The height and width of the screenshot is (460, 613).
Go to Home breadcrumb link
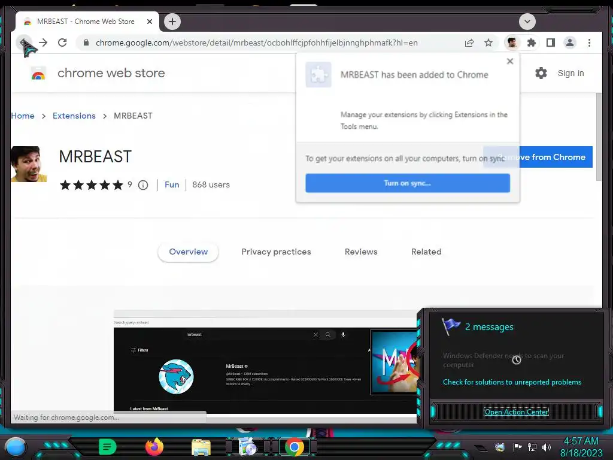(23, 116)
